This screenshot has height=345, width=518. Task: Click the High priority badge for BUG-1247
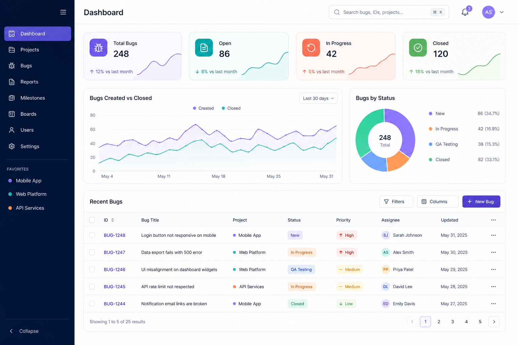click(346, 252)
